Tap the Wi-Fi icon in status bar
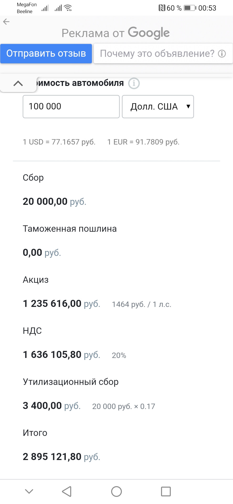 68,8
